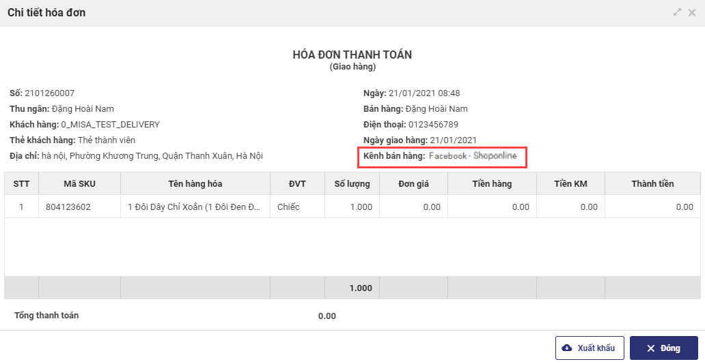705x364 pixels.
Task: Click the cloud icon on Xuất khẩu
Action: (567, 348)
